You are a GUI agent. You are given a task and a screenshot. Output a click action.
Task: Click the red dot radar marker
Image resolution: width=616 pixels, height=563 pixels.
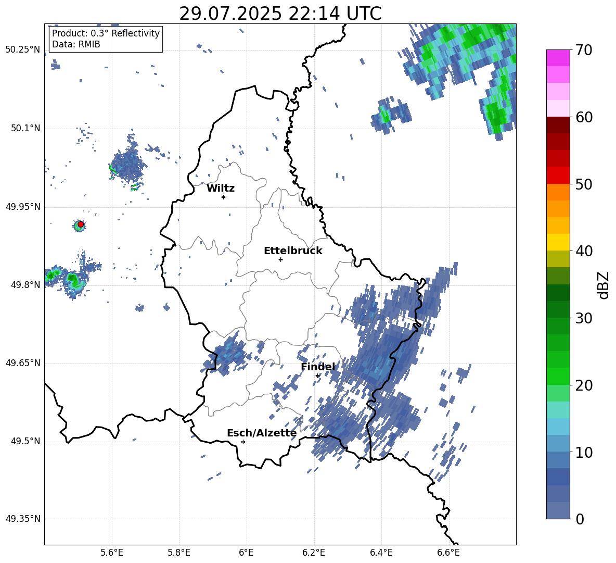[81, 224]
